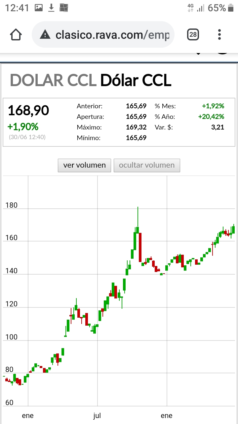Tap the 180 y-axis label on the chart

[x=11, y=205]
